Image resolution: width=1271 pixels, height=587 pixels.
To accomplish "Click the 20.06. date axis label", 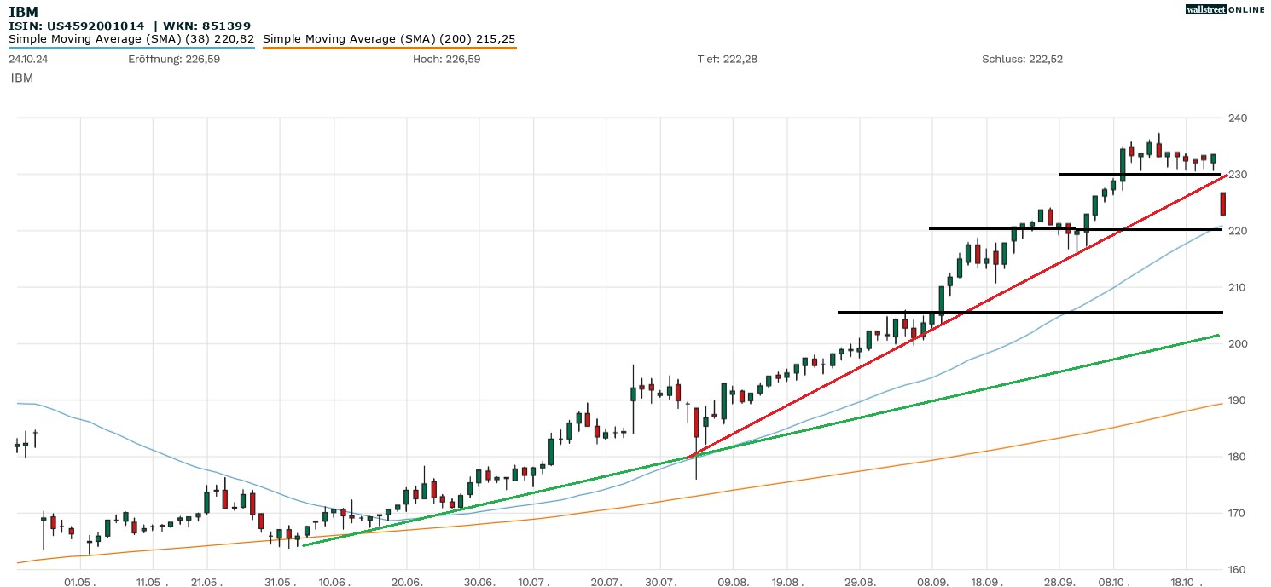I will (407, 581).
